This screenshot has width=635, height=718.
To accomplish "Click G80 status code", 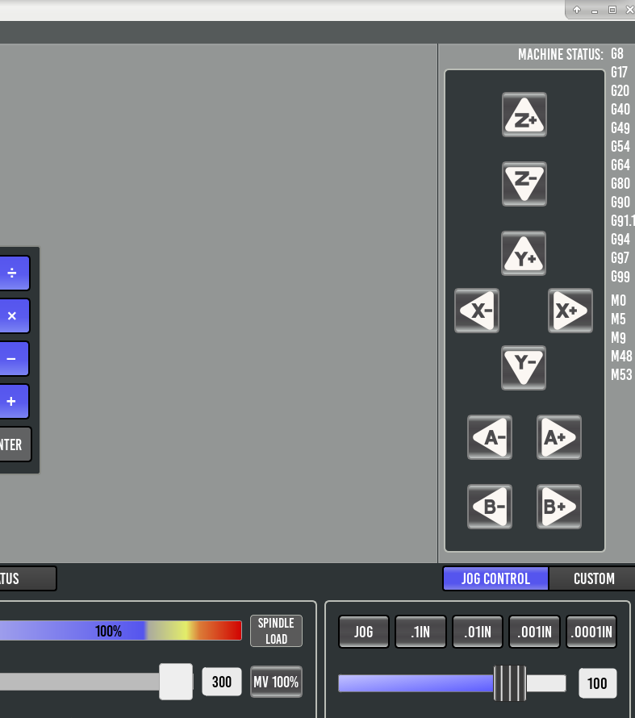I will tap(620, 184).
